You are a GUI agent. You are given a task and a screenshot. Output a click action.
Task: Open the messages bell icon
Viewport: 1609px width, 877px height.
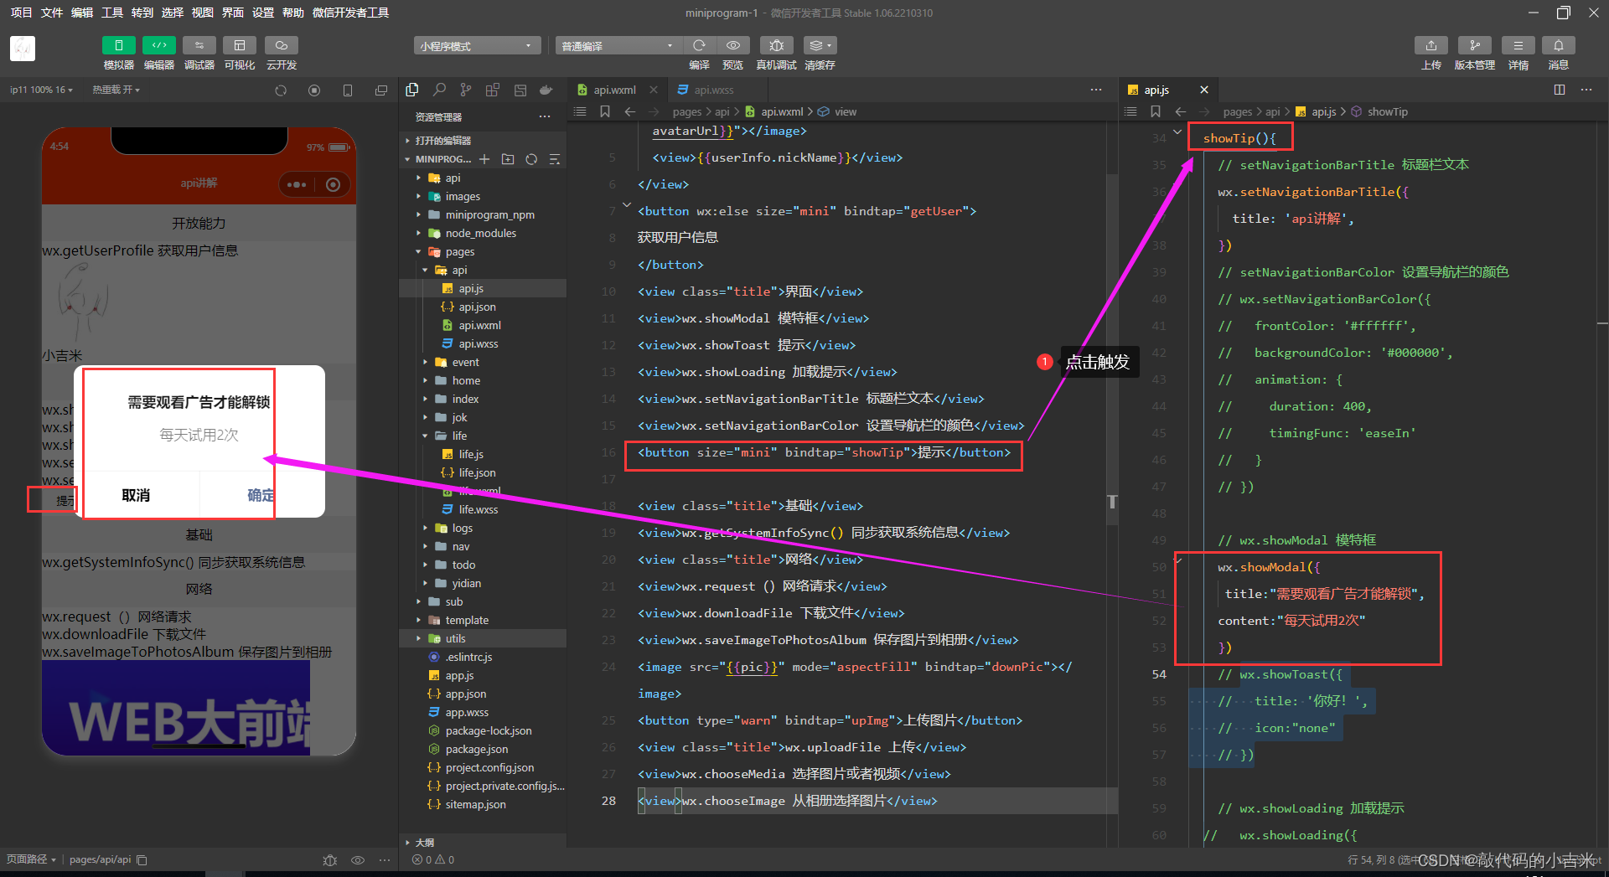(1559, 45)
